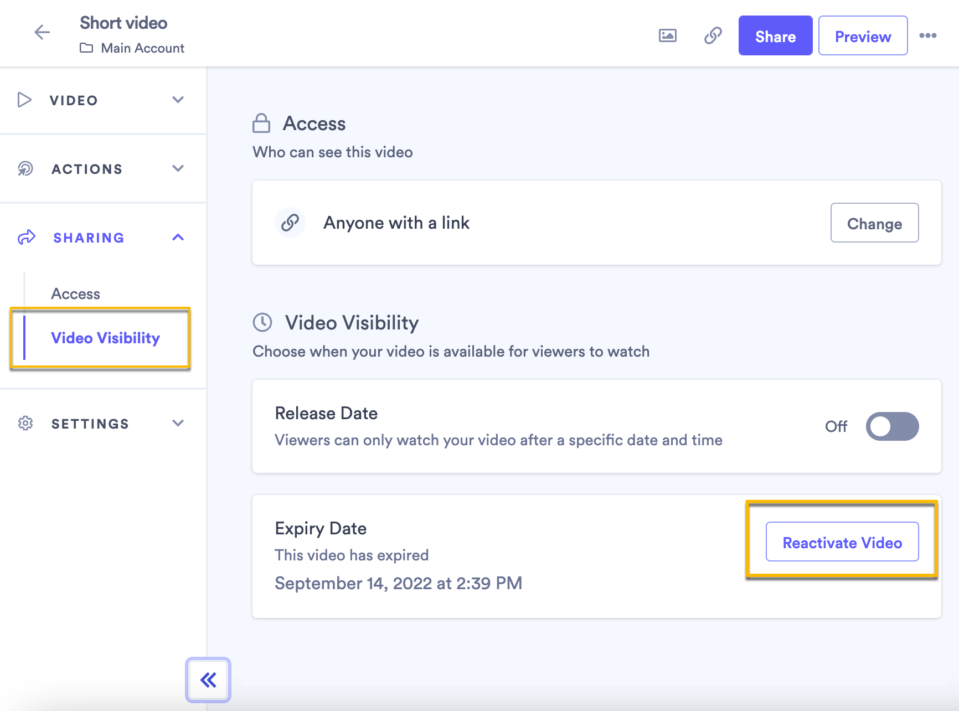Toggle the Release Date switch
The width and height of the screenshot is (959, 711).
[892, 426]
